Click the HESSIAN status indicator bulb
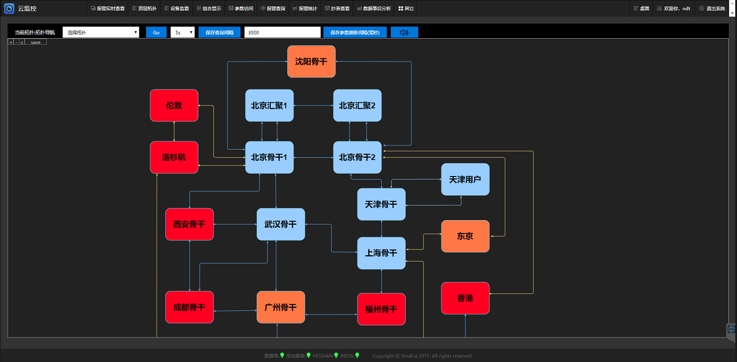The image size is (737, 362). pos(336,356)
